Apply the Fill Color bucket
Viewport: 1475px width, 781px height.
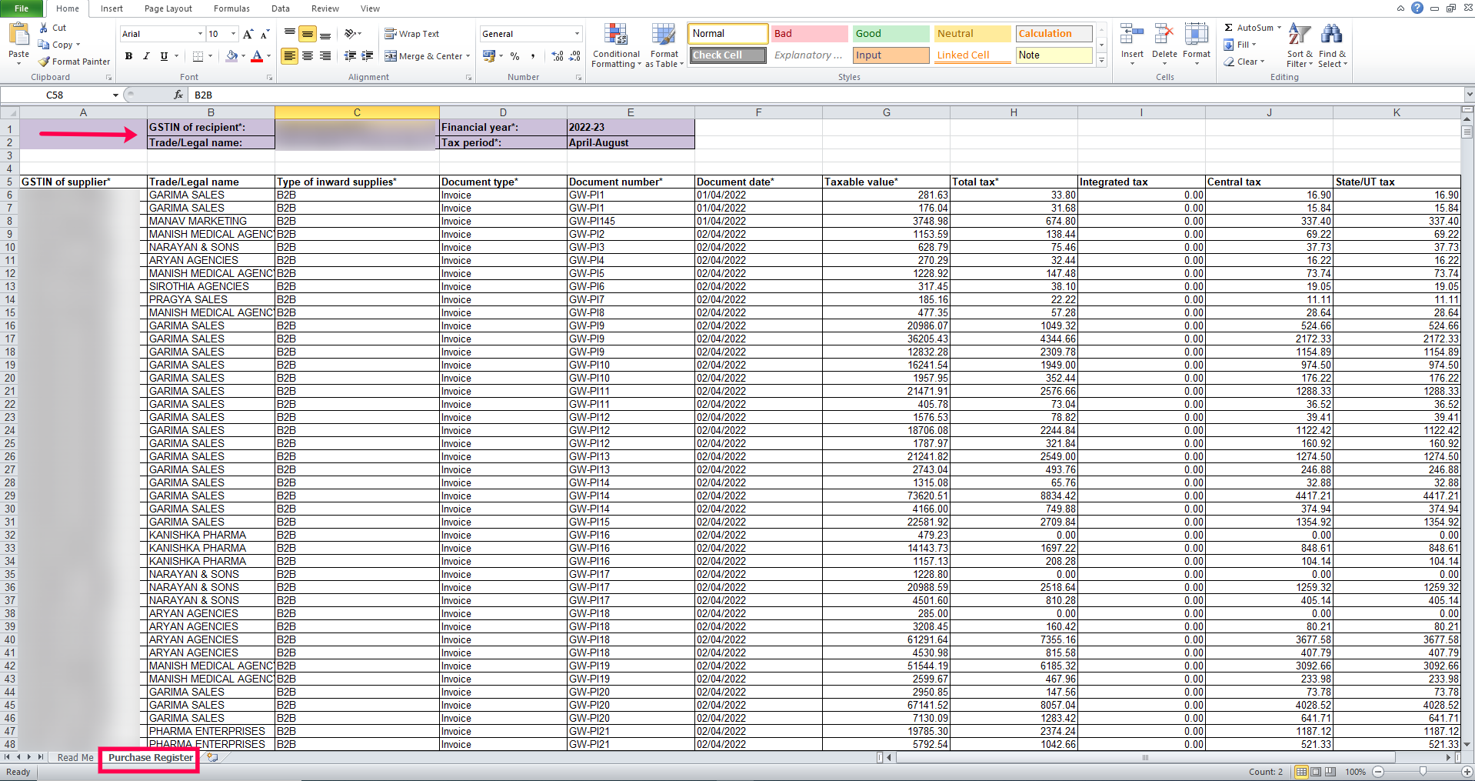[x=231, y=56]
